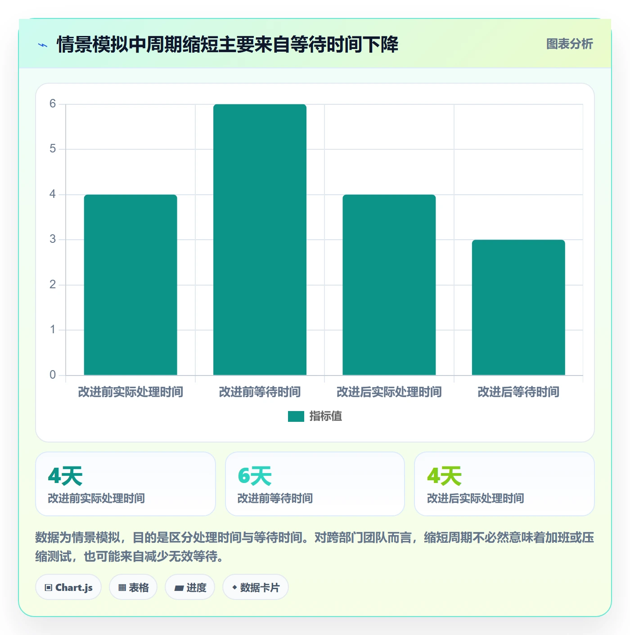Click the square icon in Chart.js tag

49,588
